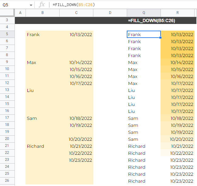This screenshot has height=186, width=197.
Task: Select cell R5 with 10/13/2022
Action: 178,34
